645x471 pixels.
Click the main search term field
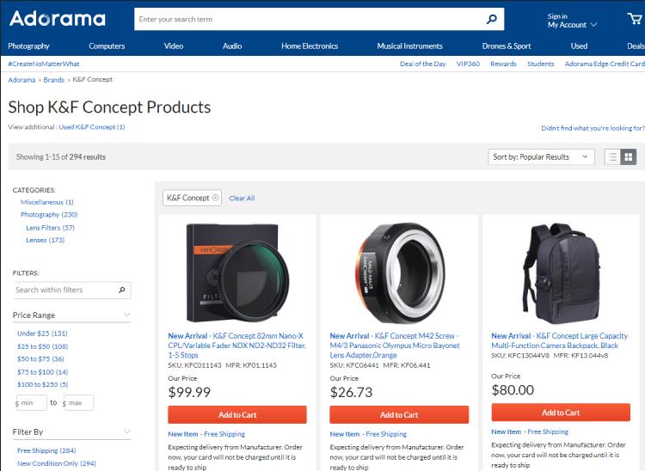(x=305, y=19)
